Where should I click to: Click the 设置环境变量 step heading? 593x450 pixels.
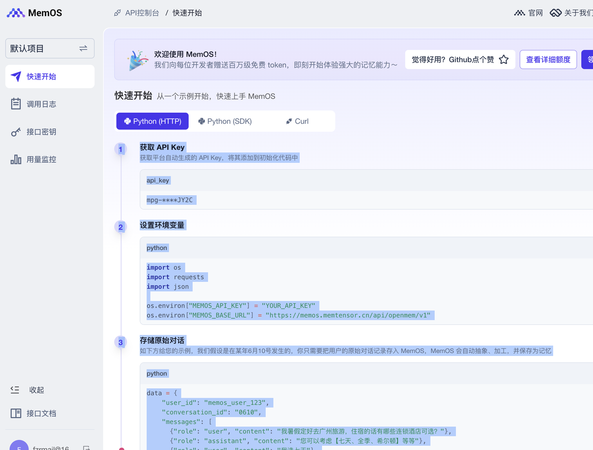[x=162, y=225]
